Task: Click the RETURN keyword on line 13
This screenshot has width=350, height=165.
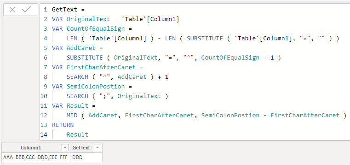Action: [x=63, y=125]
